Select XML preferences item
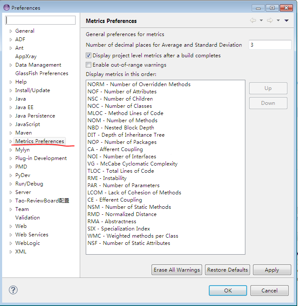Screen dimensions: 298x306 coord(21,252)
